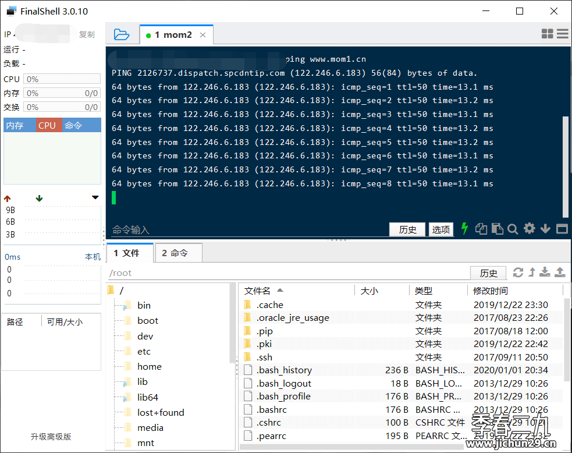Screen dimensions: 572x453
Task: Click the upload icon in file panel
Action: pos(560,272)
